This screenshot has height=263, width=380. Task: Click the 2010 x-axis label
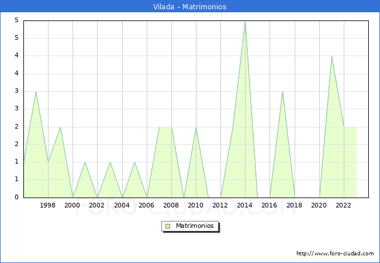[196, 205]
